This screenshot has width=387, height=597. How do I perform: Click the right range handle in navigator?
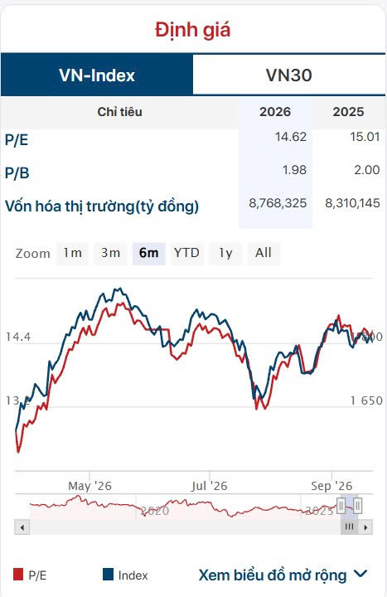[357, 506]
